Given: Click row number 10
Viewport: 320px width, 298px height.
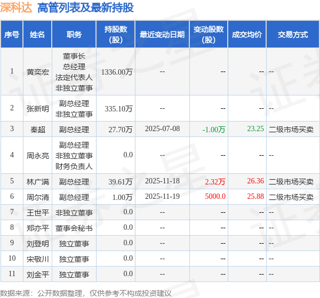Looking at the screenshot, I should coord(12,258).
